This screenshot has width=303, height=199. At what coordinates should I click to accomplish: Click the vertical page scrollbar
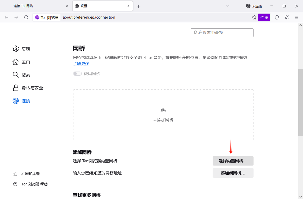301,103
